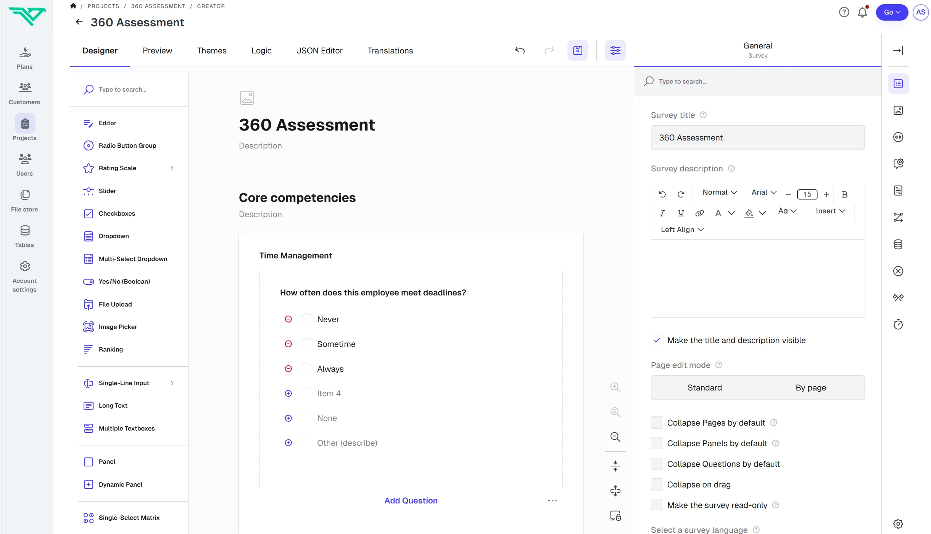The image size is (931, 534).
Task: Open the PROJECTS breadcrumb link
Action: (103, 6)
